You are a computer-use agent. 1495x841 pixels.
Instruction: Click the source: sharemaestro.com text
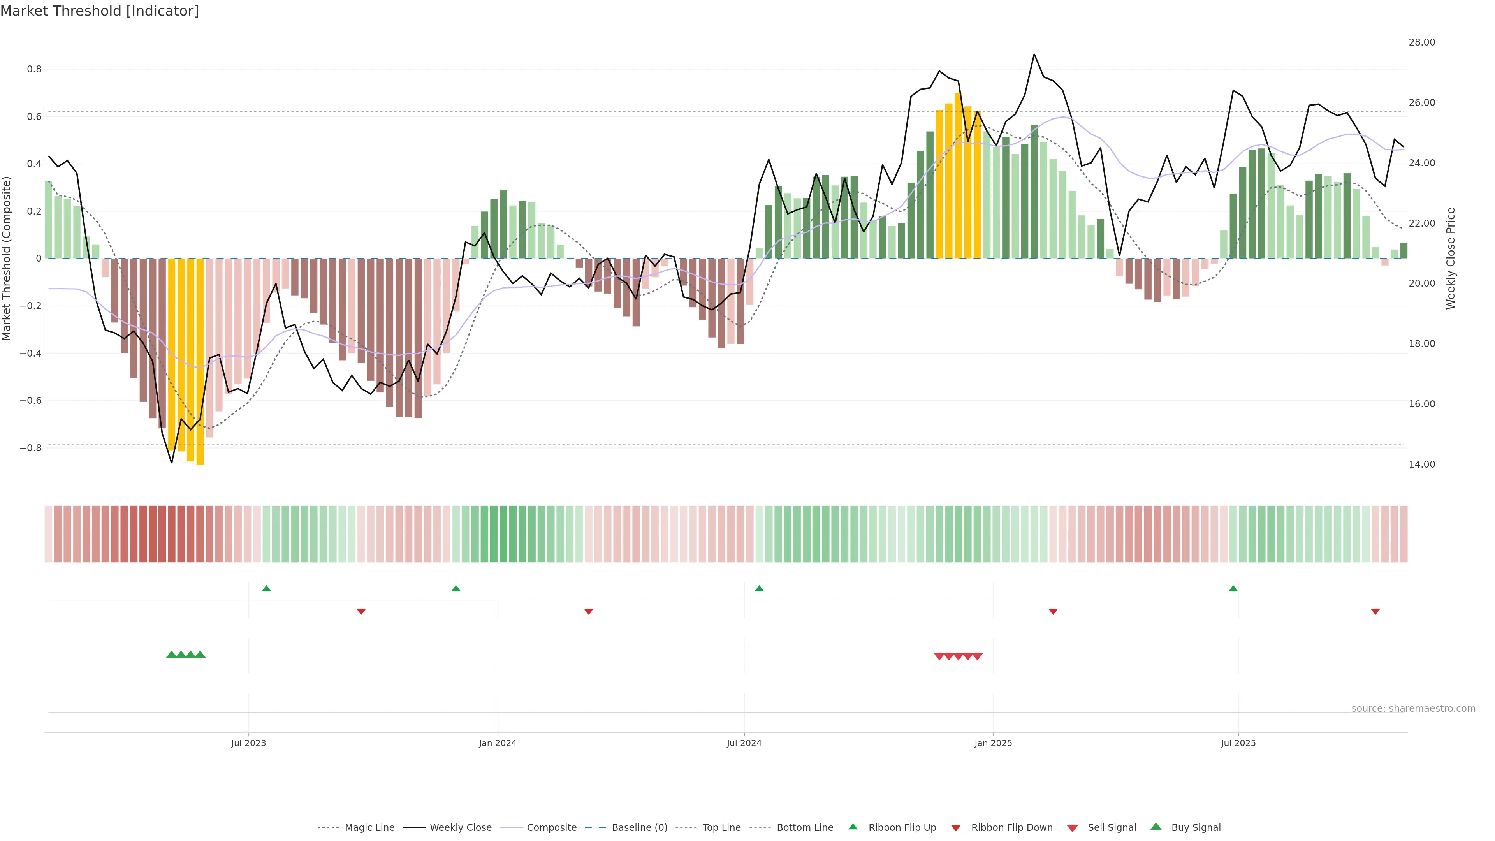[1413, 708]
